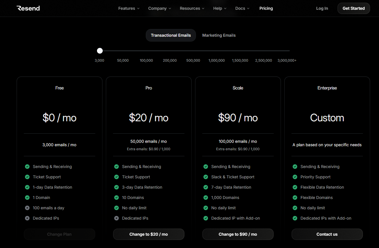379x248 pixels.
Task: Click Pro plan Sending & Receiving check icon
Action: pyautogui.click(x=116, y=167)
